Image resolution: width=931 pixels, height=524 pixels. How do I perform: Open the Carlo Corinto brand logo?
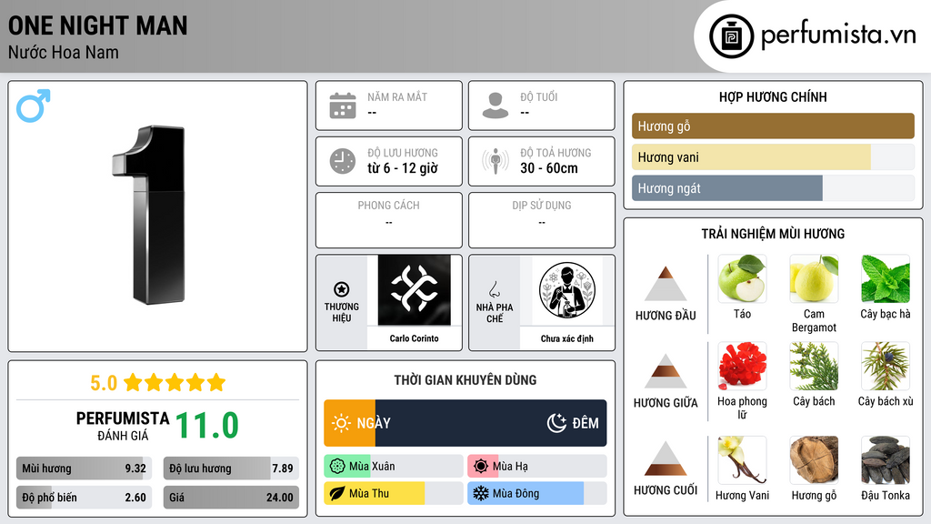click(414, 290)
